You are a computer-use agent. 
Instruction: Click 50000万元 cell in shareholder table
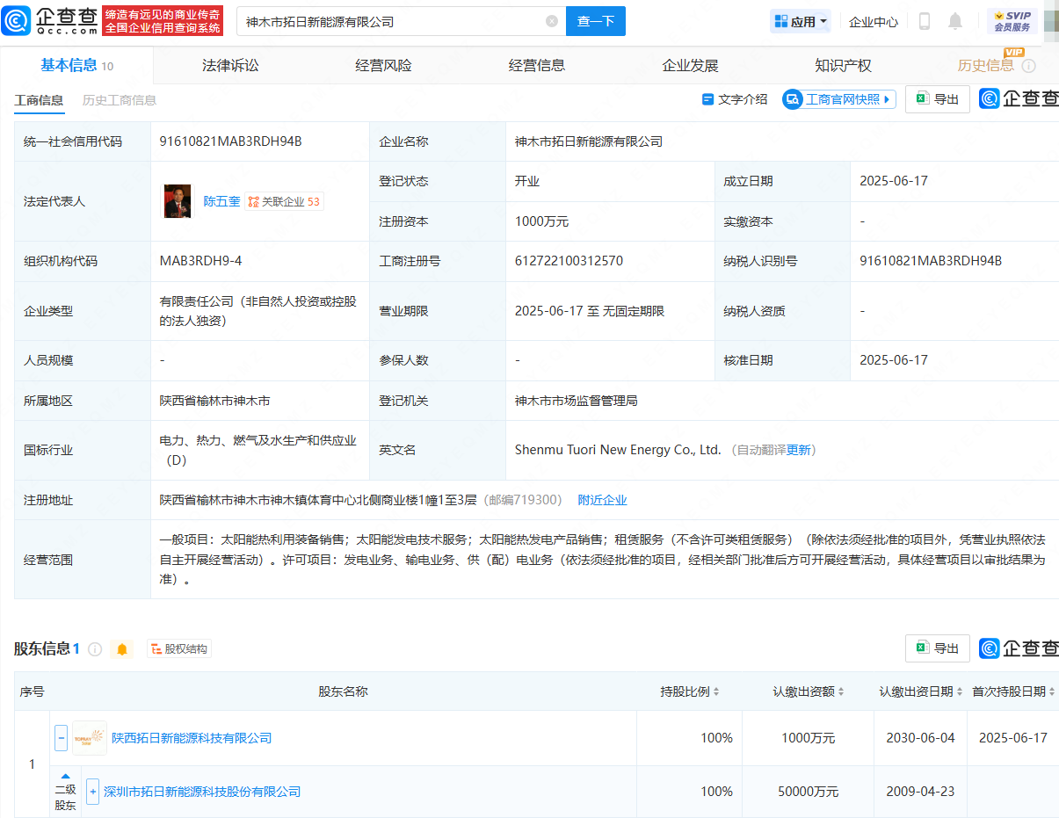[x=808, y=792]
